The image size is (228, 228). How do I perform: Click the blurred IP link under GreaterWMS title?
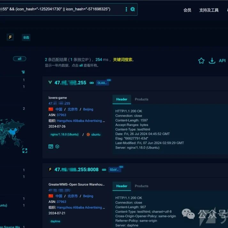pyautogui.click(x=59, y=190)
